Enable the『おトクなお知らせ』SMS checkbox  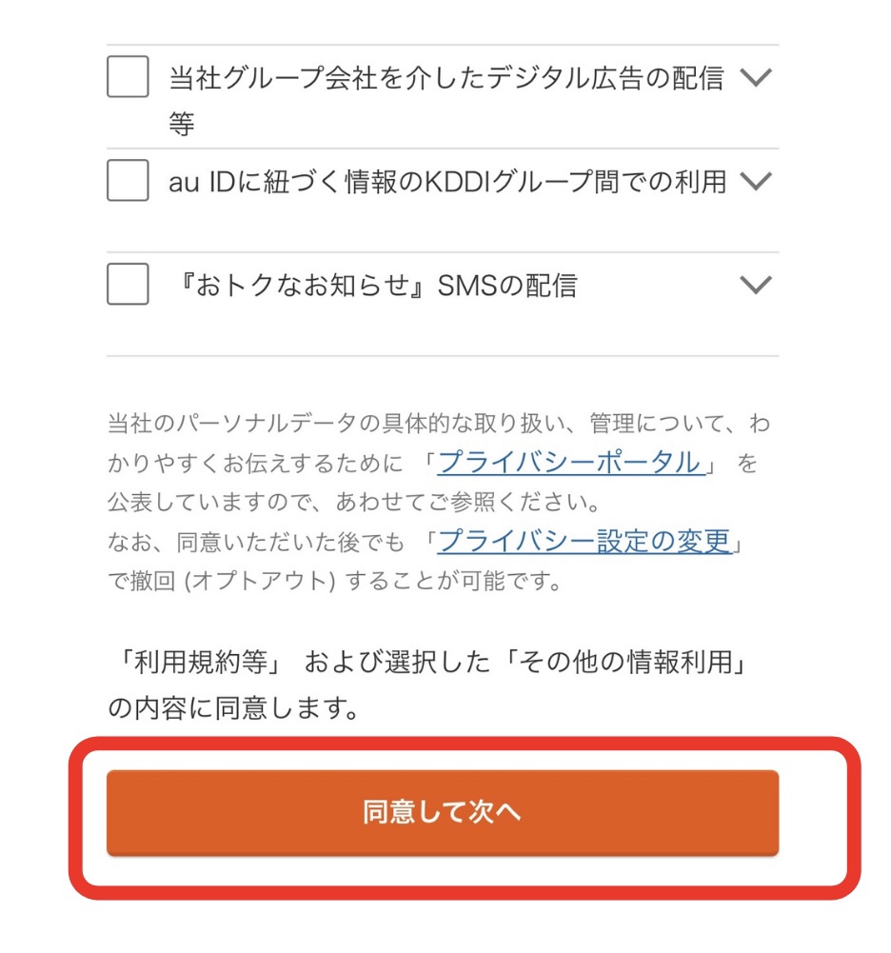click(x=128, y=285)
